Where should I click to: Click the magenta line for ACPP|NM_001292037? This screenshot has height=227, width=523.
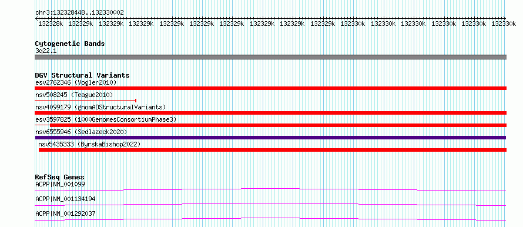pos(270,219)
